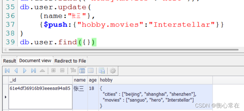The image size is (244, 111).
Task: Click the export/save grid data icon
Action: click(102, 71)
